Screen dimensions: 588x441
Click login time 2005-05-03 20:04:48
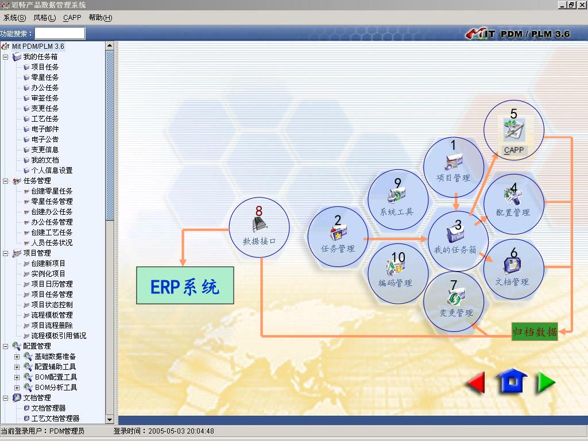[x=181, y=431]
